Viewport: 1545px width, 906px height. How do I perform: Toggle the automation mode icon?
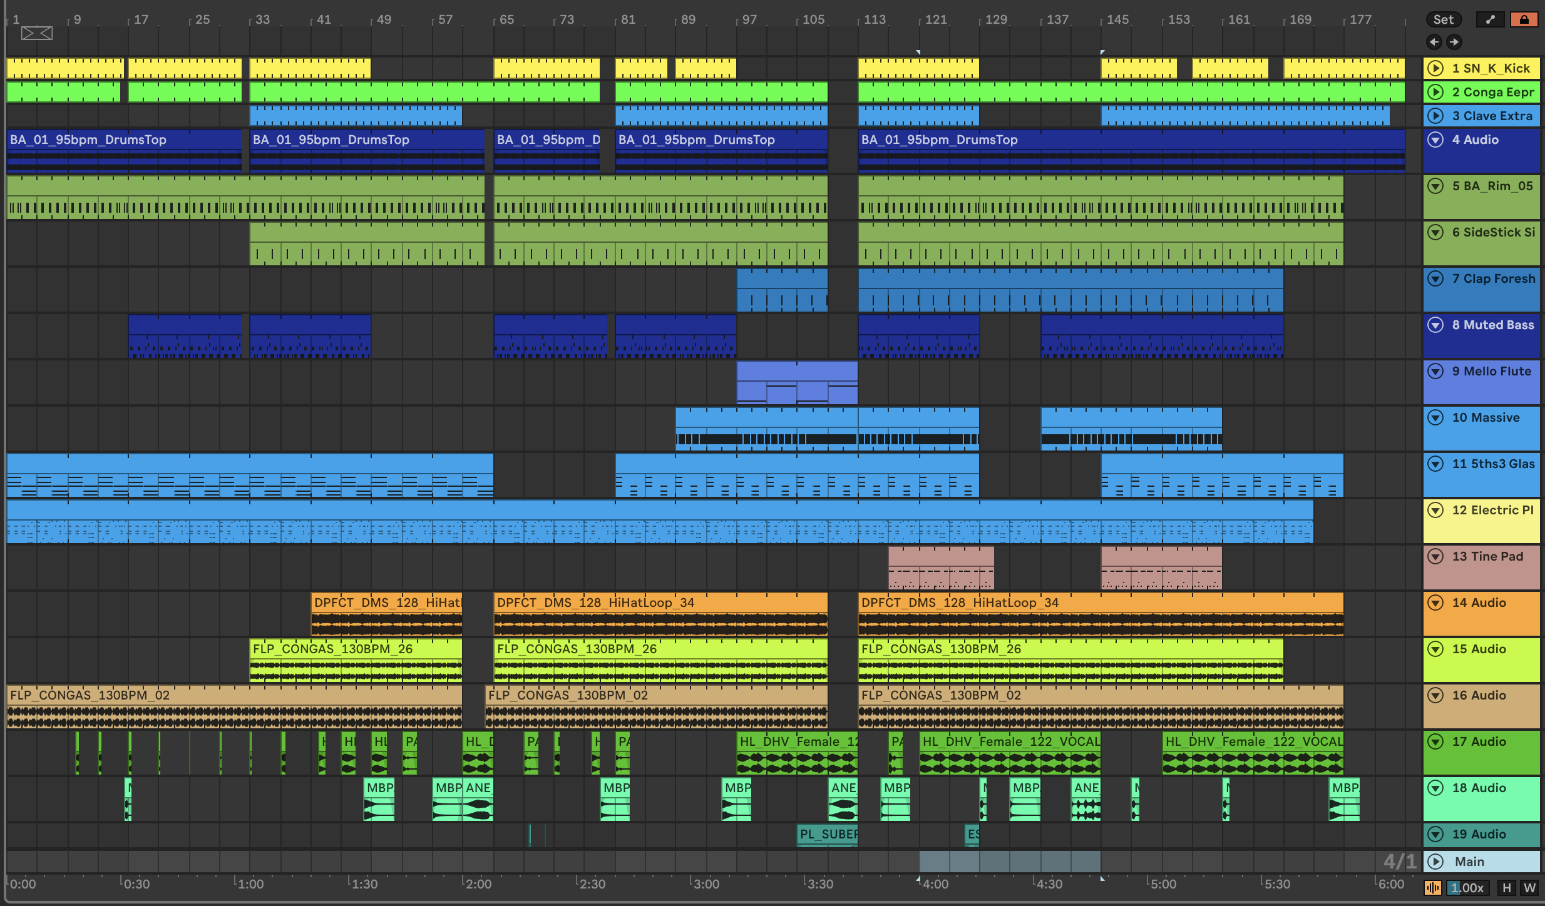pos(1490,19)
